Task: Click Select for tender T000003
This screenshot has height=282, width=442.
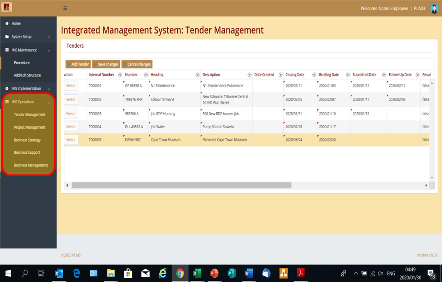Action: pos(71,114)
